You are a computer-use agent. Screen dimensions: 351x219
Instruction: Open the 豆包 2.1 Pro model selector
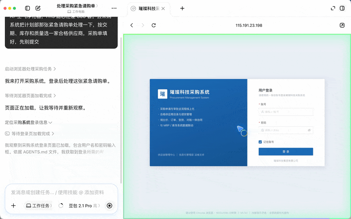[x=84, y=205]
